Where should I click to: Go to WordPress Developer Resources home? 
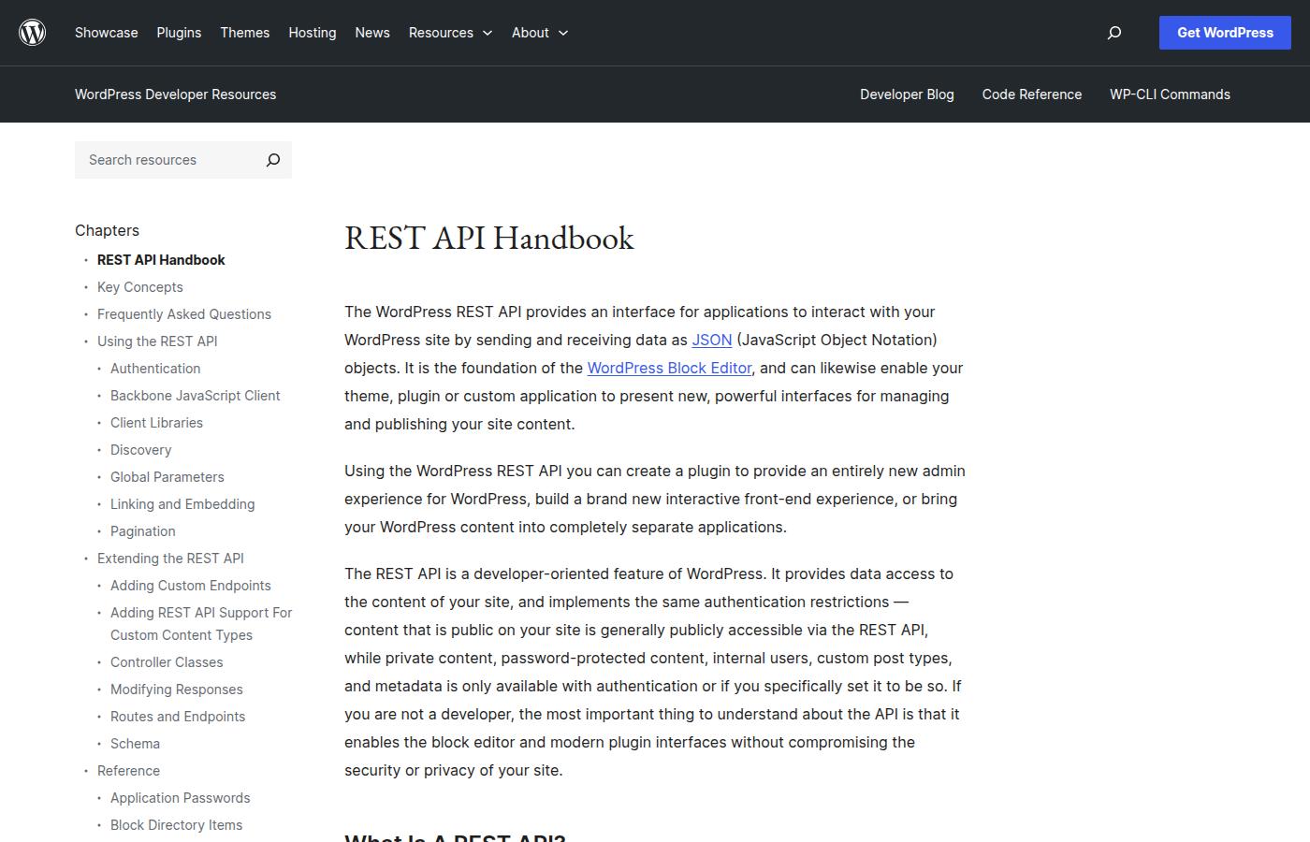click(x=176, y=94)
